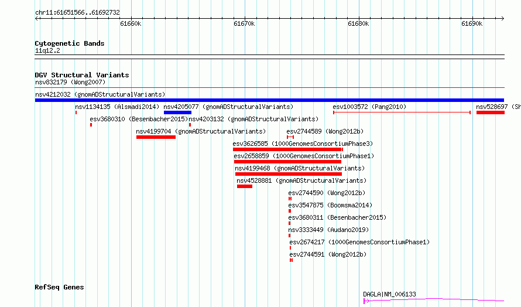Select the nsv4199468 gnomAD variant label
The width and height of the screenshot is (521, 307).
300,168
